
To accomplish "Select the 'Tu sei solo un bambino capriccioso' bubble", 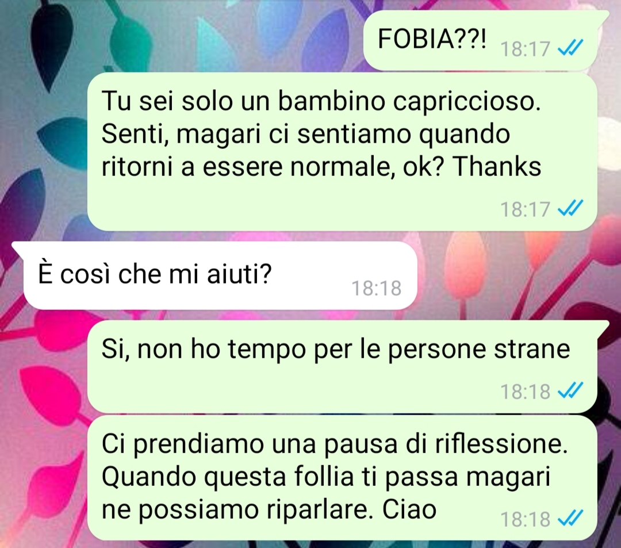I will pos(342,152).
